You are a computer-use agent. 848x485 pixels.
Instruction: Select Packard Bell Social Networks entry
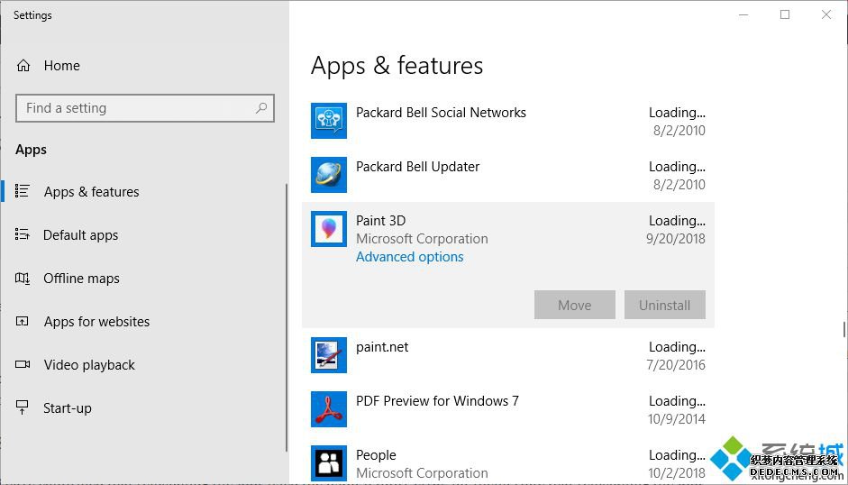point(508,121)
